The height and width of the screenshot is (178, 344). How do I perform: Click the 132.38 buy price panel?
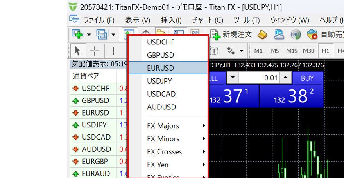click(x=292, y=96)
